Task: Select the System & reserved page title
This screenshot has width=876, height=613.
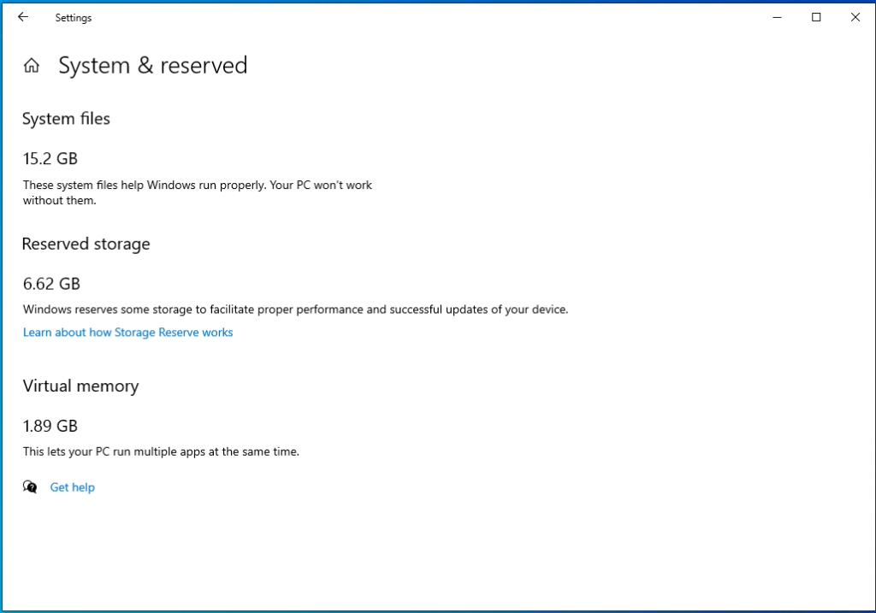Action: tap(153, 65)
